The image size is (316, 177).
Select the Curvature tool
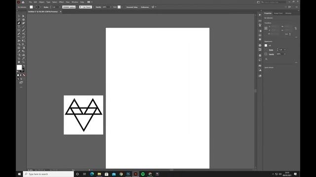pos(23,23)
